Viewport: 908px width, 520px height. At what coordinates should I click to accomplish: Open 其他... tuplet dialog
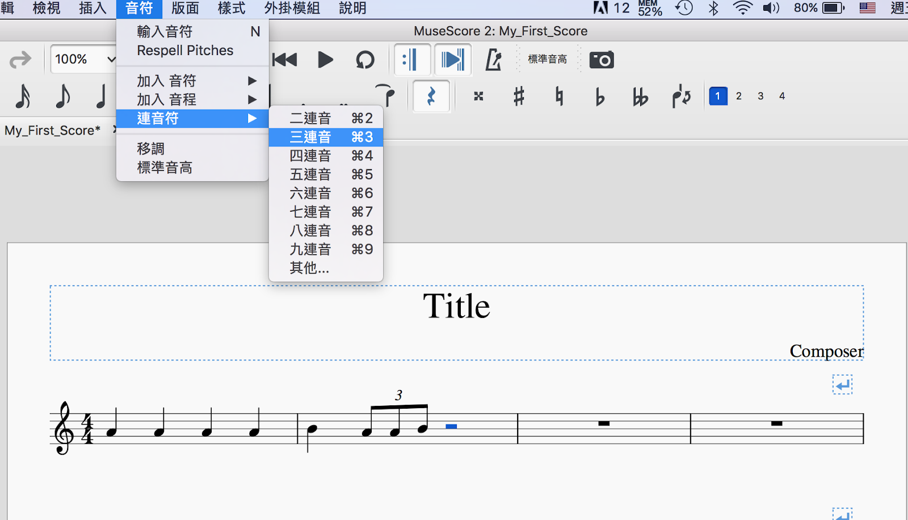pyautogui.click(x=326, y=268)
